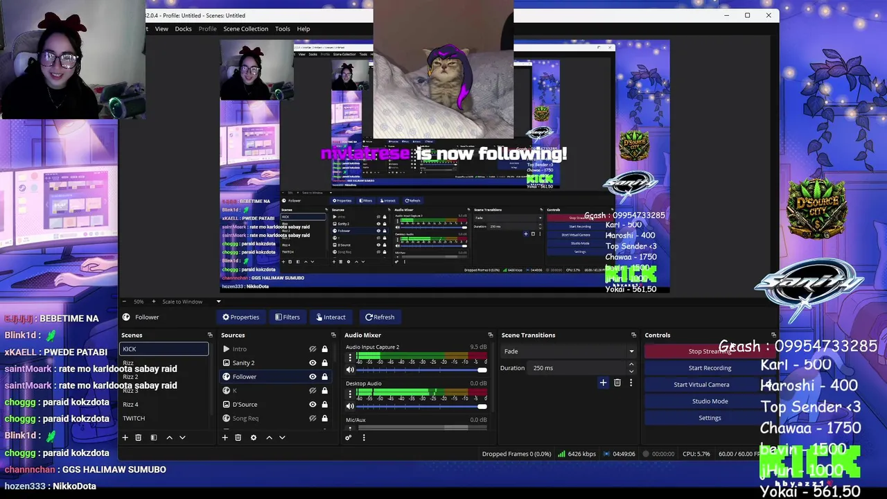Float the Sources dock using its panel icon

tap(333, 335)
